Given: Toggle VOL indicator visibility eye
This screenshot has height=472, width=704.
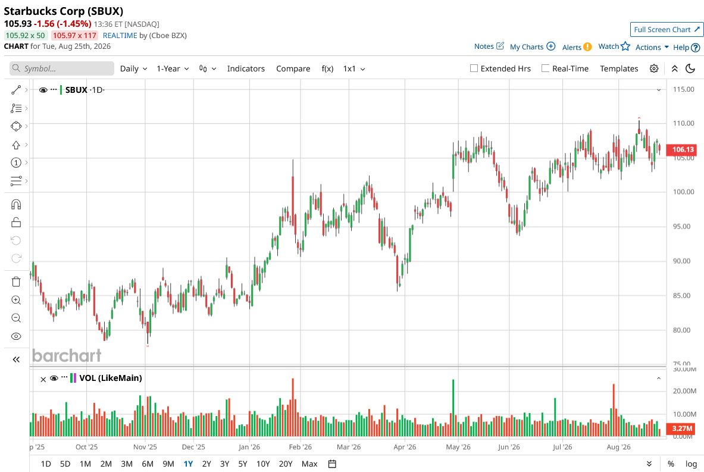Looking at the screenshot, I should click(x=54, y=378).
